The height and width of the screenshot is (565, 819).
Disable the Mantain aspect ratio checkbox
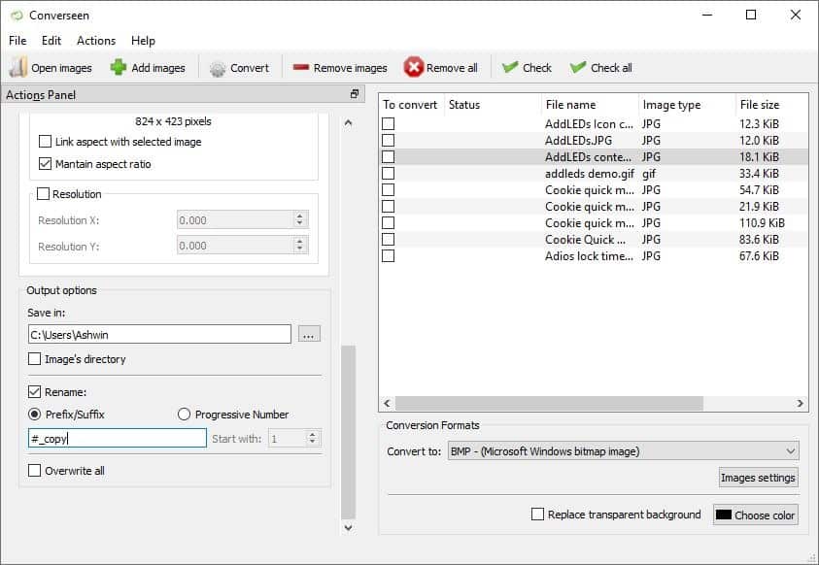point(46,164)
